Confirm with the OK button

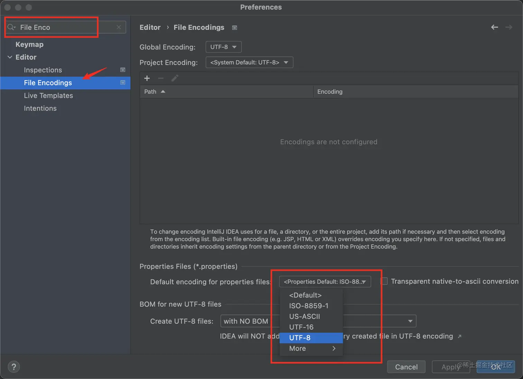[496, 367]
